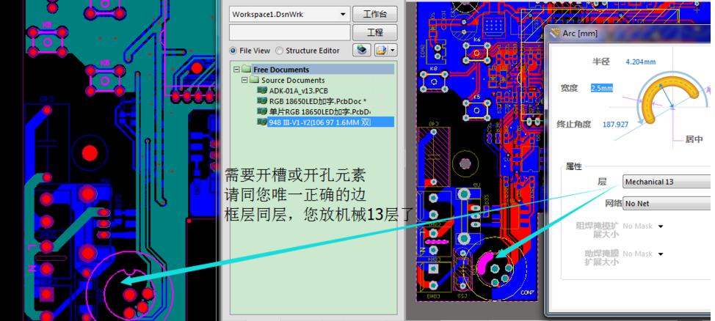Click the ADK-01A_v13.PCB file icon
Viewport: 715px width, 321px height.
coord(262,91)
